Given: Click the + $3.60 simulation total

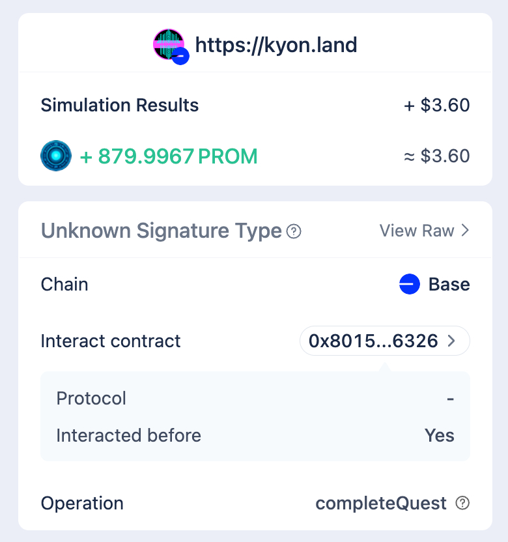Looking at the screenshot, I should tap(437, 105).
